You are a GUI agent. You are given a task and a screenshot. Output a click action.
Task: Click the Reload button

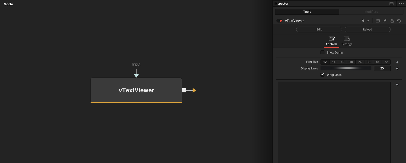point(367,29)
